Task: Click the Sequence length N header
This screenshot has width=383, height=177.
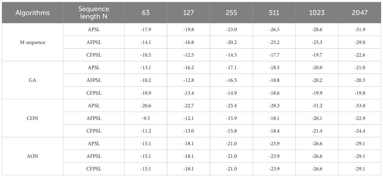Action: (x=94, y=13)
